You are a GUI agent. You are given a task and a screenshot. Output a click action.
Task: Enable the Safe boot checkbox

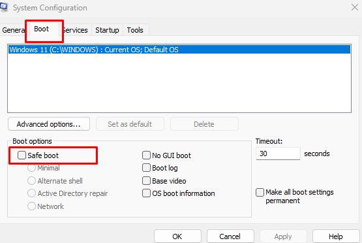point(22,155)
